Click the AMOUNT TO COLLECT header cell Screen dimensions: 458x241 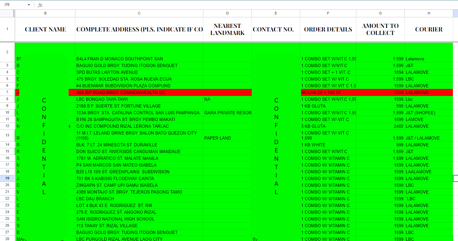coord(380,29)
